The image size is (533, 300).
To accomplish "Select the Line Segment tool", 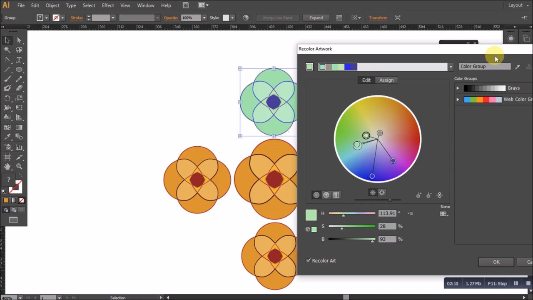I will (x=7, y=70).
